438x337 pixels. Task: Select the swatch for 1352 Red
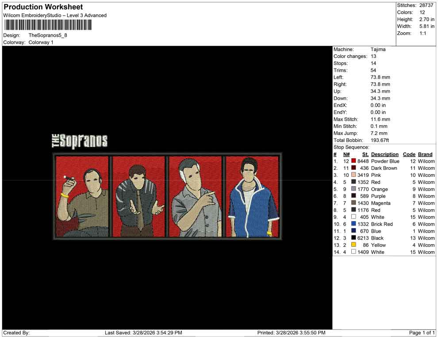353,182
